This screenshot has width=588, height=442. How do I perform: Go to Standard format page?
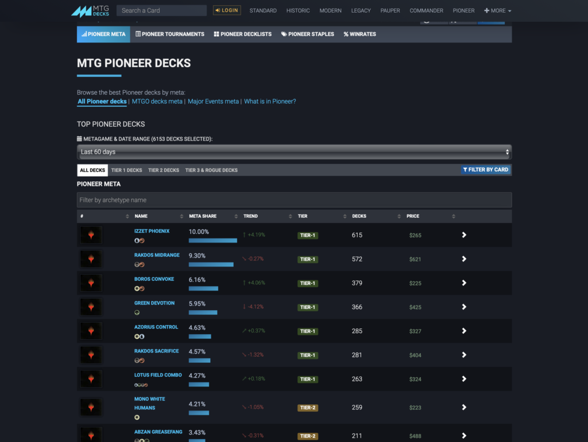coord(263,10)
